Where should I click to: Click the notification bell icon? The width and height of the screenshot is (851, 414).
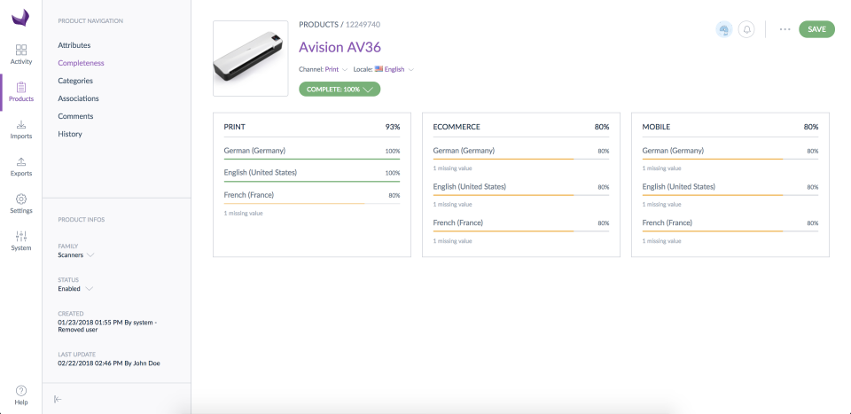(746, 29)
